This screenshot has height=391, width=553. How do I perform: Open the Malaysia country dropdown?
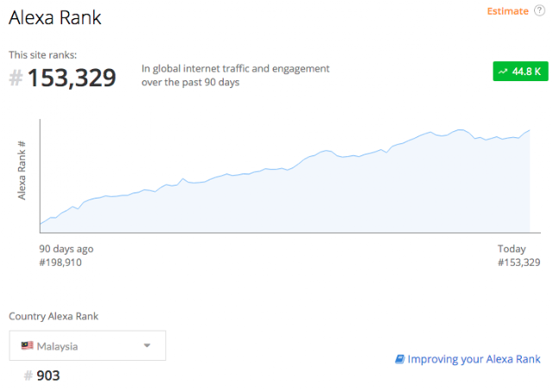(x=87, y=345)
